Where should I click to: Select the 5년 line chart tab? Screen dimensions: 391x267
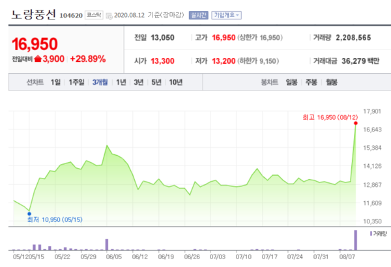[156, 82]
